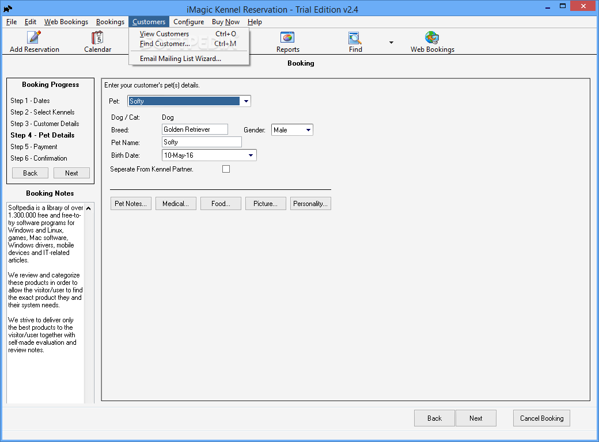Click the bottom Next button
Image resolution: width=599 pixels, height=442 pixels.
tap(476, 418)
